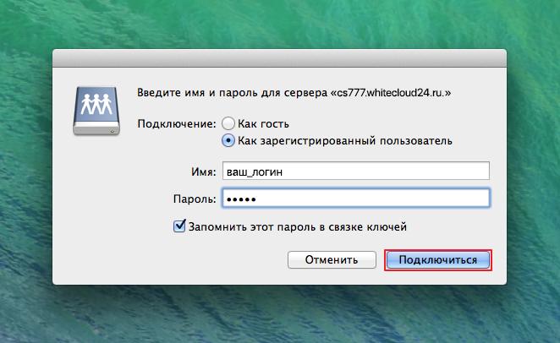This screenshot has height=343, width=560.
Task: Focus the 'Имя' login input field
Action: [356, 171]
